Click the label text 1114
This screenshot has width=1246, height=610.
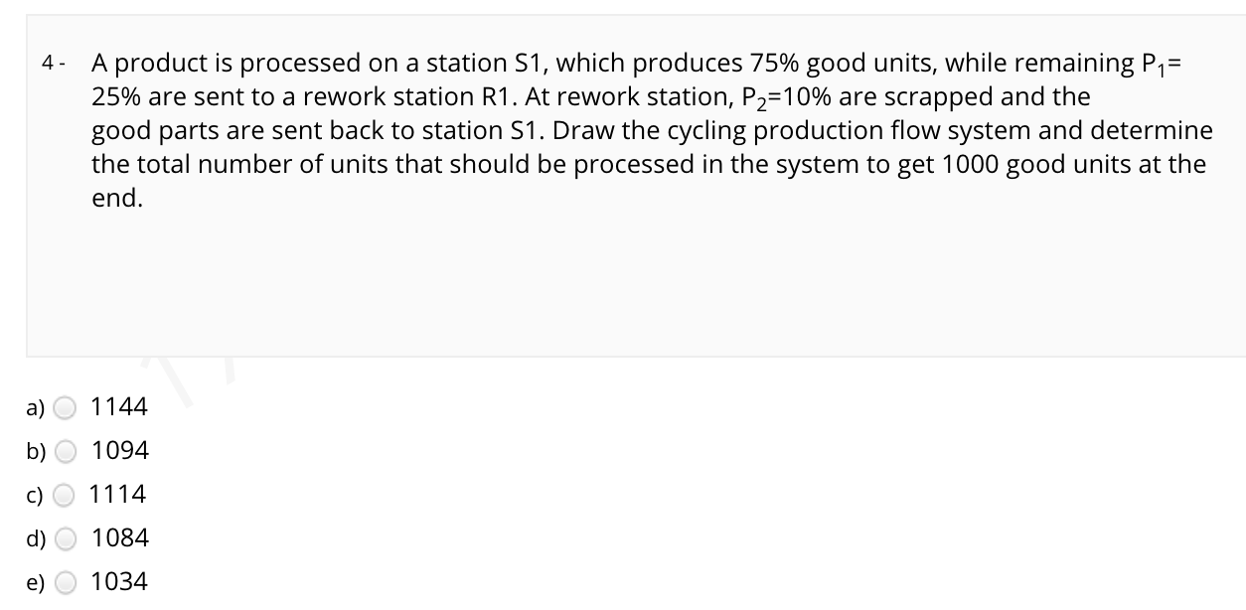(119, 494)
